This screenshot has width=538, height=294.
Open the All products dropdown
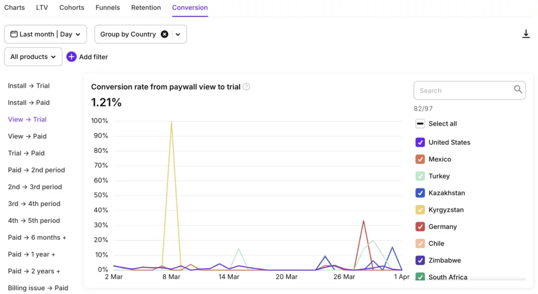click(x=33, y=57)
